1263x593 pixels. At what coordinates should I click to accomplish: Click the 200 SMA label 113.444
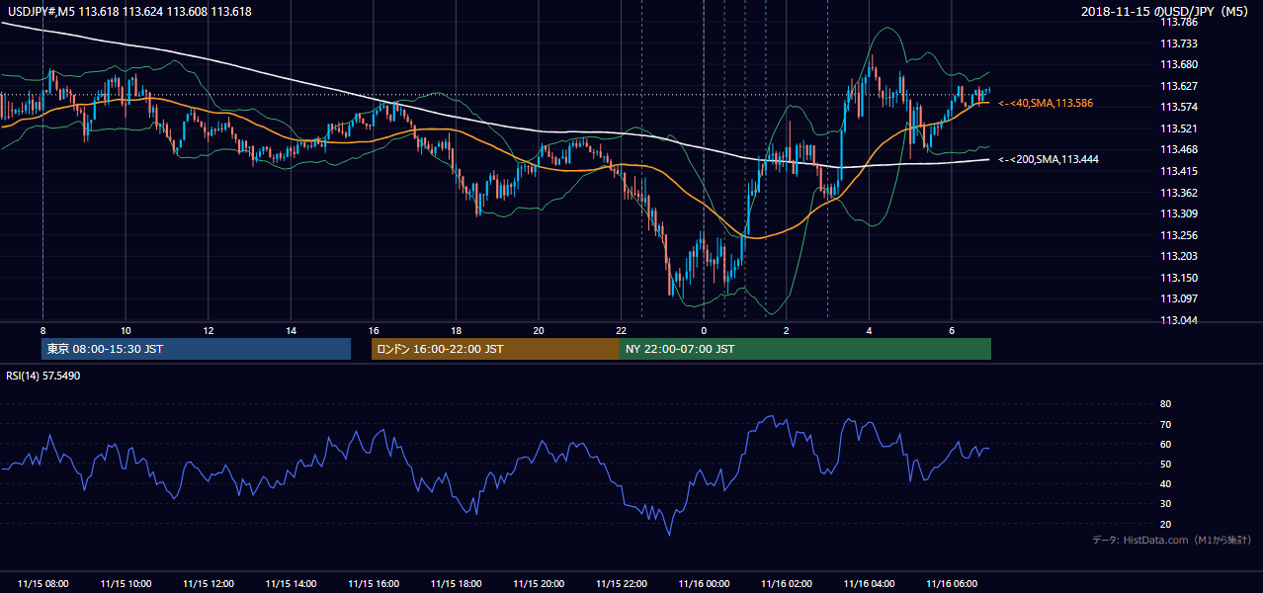[1049, 159]
